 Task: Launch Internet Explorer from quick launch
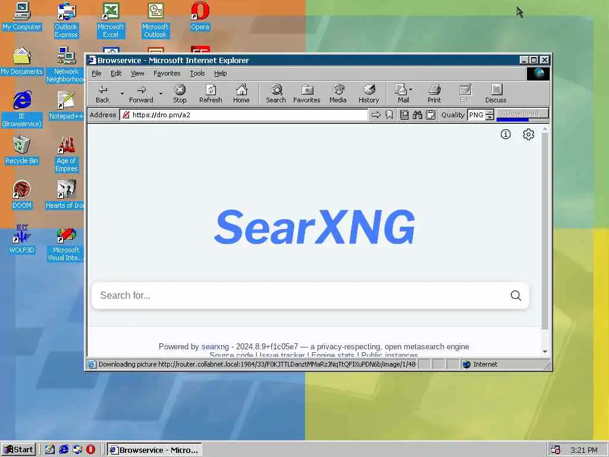click(x=64, y=450)
